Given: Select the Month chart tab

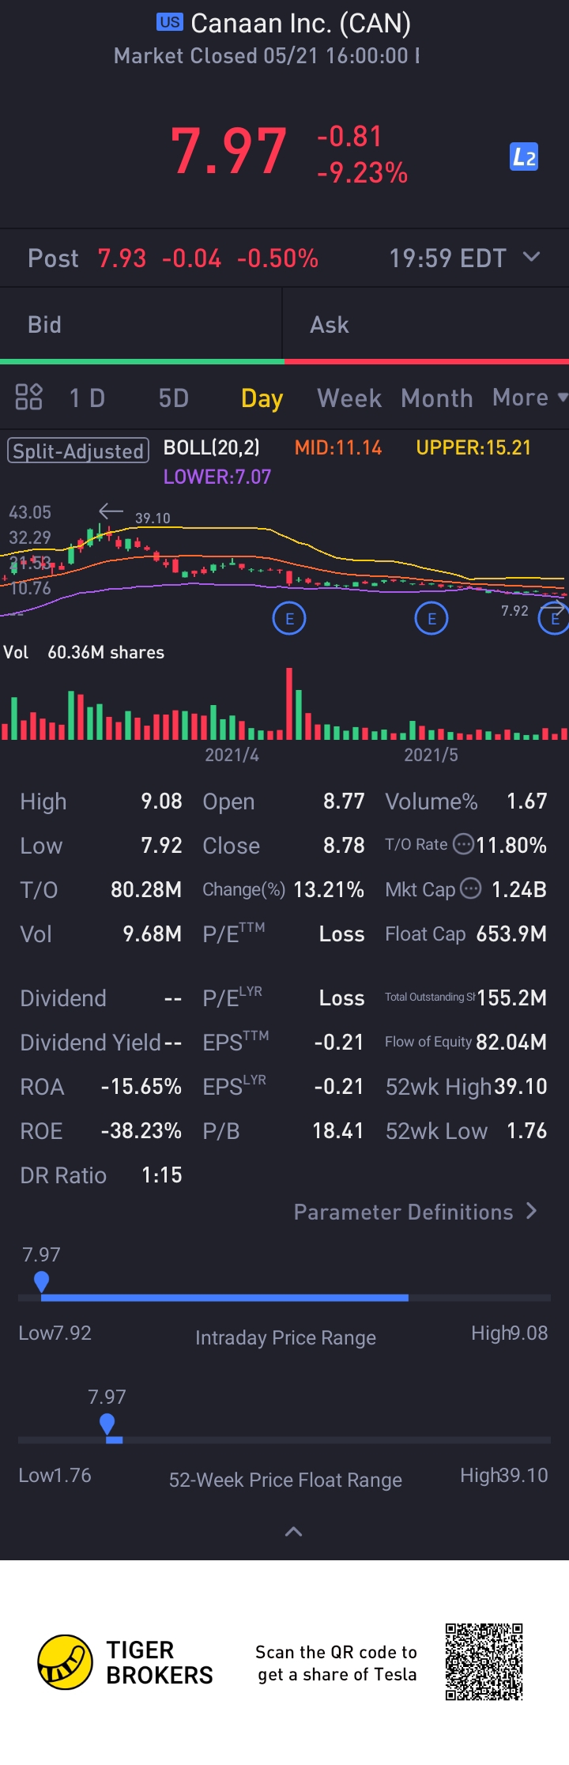Looking at the screenshot, I should (436, 398).
